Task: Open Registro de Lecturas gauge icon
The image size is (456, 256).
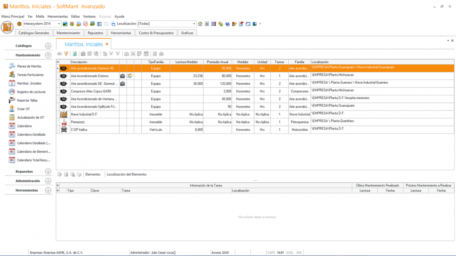Action: pos(12,92)
